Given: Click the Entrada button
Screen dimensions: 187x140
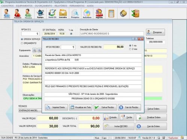Looking at the screenshot, I should [x=111, y=117].
